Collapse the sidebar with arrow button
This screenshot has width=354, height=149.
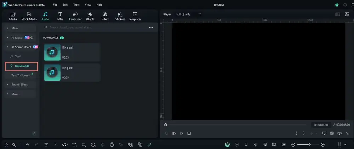coord(34,133)
